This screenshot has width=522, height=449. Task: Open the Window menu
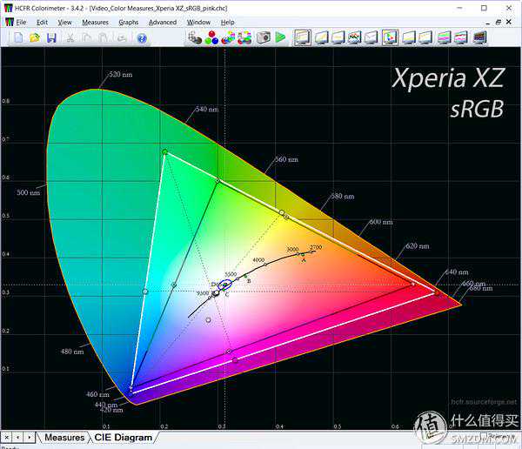pos(198,22)
